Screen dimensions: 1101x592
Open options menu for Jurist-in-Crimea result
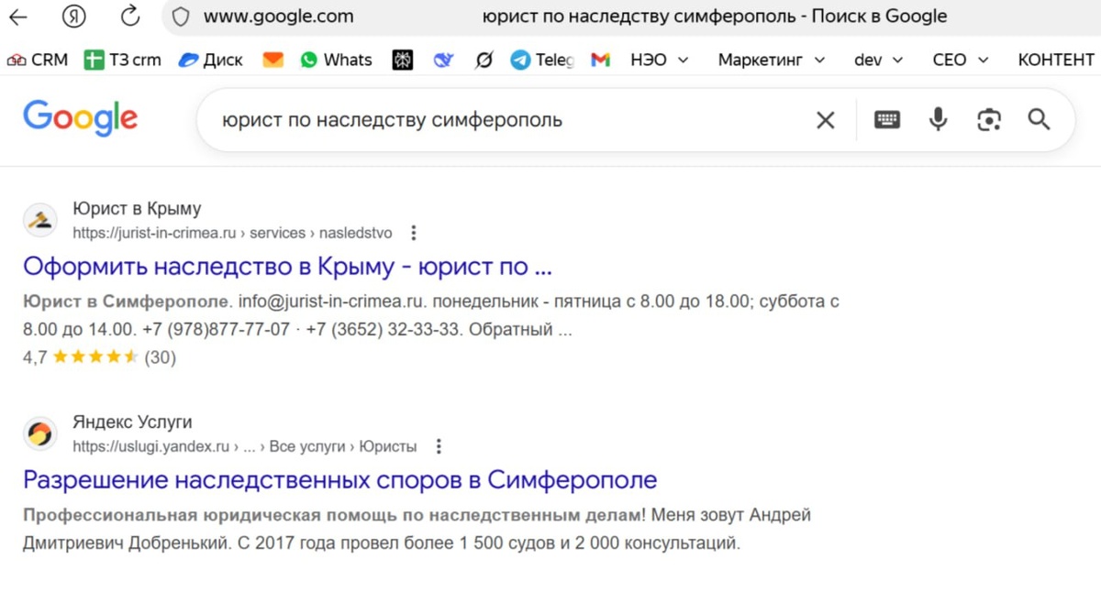point(413,233)
